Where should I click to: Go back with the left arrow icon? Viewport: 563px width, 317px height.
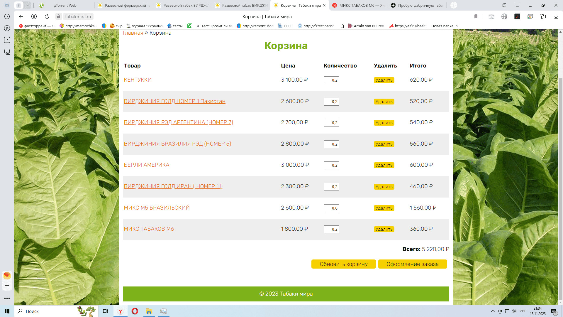[x=21, y=16]
